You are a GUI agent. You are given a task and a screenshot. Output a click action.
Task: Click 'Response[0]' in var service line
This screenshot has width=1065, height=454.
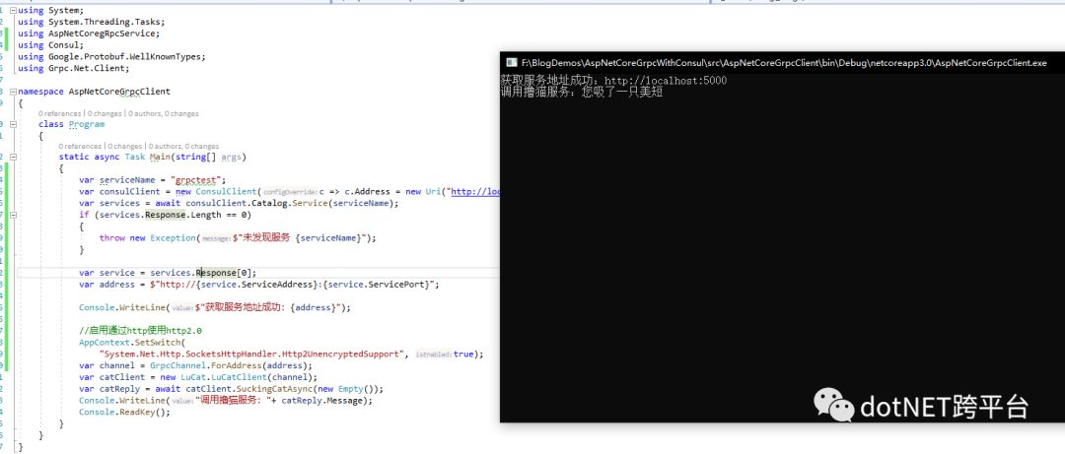click(x=226, y=273)
